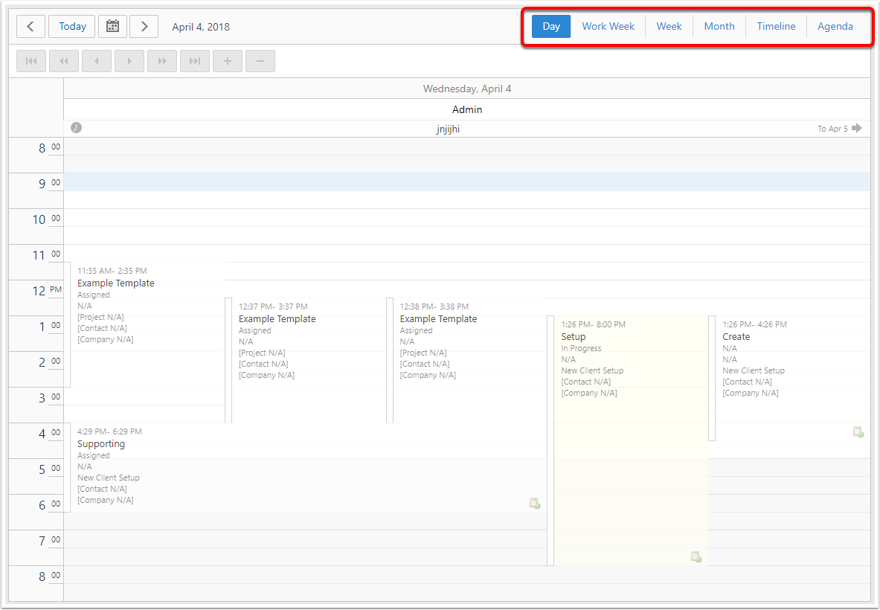Click the next-page double arrow button

pyautogui.click(x=162, y=61)
